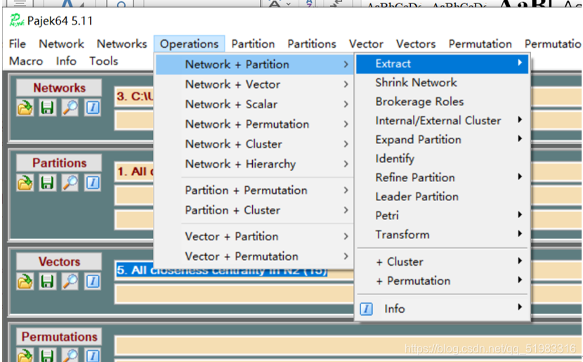
Task: Expand Network + Permutation submenu
Action: pos(255,124)
